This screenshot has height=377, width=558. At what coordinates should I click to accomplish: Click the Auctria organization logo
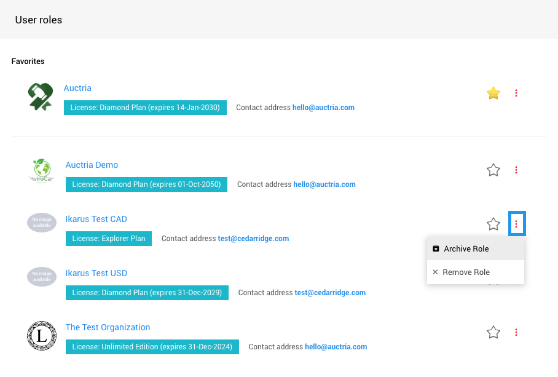pyautogui.click(x=41, y=97)
